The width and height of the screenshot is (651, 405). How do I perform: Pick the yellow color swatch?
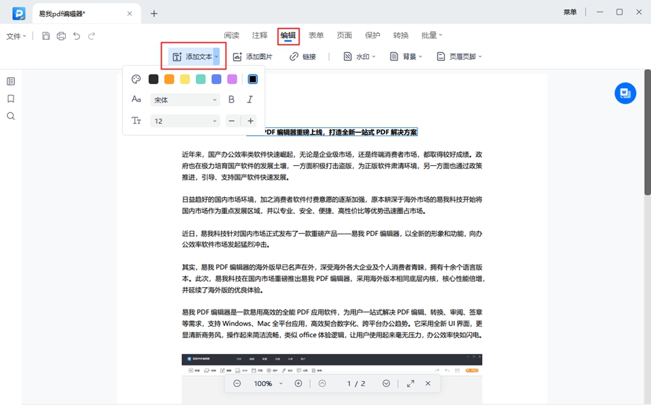point(184,79)
